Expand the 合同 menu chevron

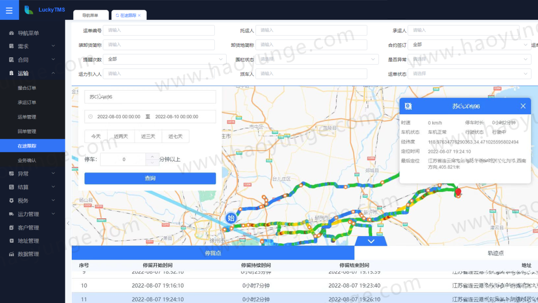pyautogui.click(x=53, y=59)
